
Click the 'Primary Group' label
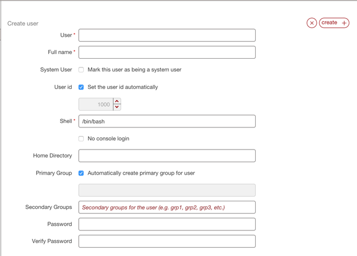pyautogui.click(x=54, y=173)
